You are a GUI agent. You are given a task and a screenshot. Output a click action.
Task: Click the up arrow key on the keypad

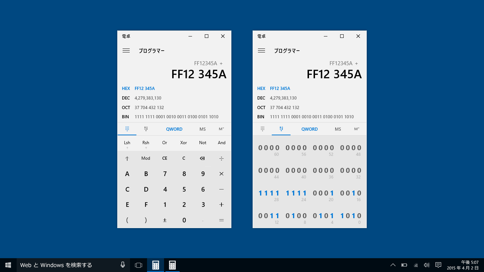coord(127,158)
